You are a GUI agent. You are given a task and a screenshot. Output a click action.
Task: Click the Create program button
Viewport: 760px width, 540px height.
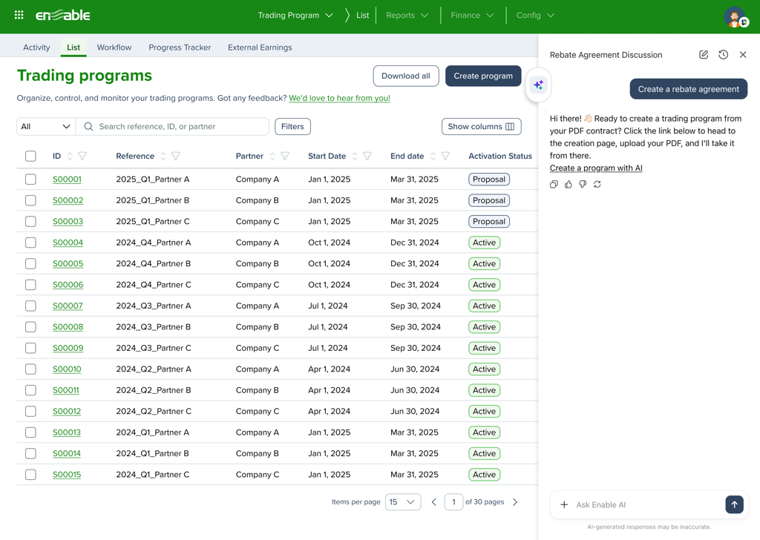pos(483,76)
